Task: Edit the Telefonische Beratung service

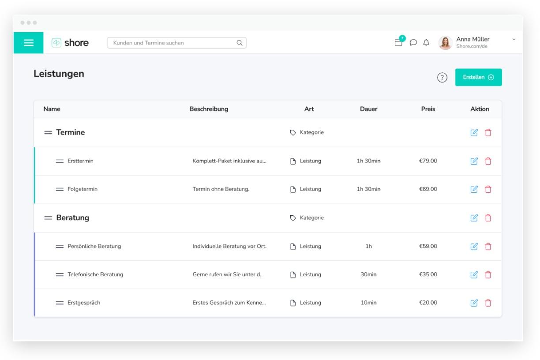Action: click(x=474, y=275)
